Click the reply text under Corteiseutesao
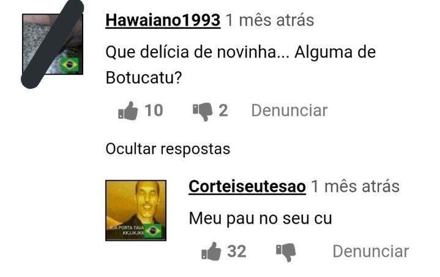440x277 pixels. click(x=261, y=218)
